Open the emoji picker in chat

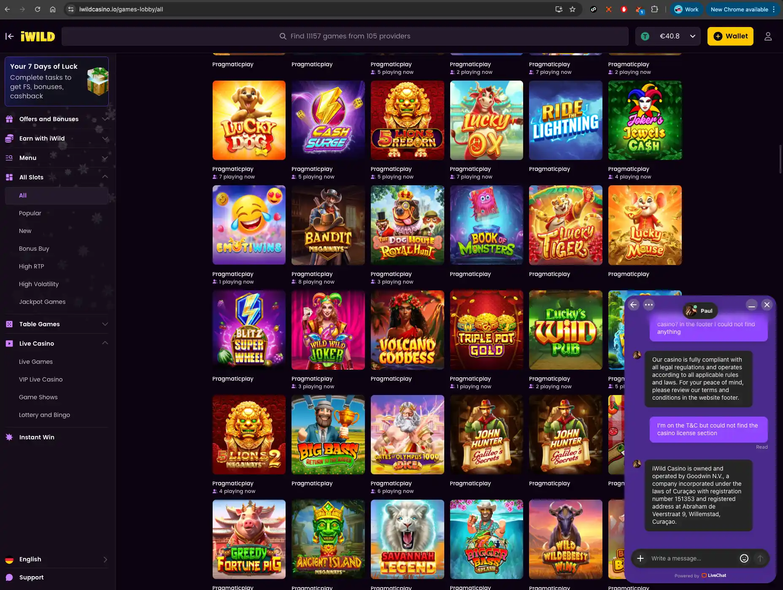pyautogui.click(x=744, y=558)
